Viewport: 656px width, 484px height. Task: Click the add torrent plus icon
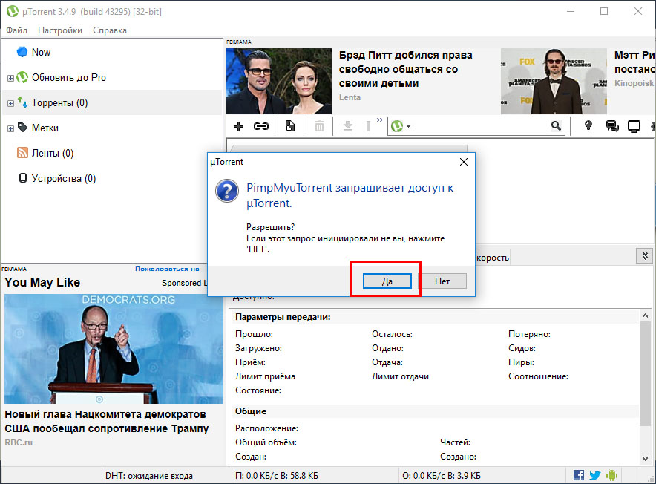click(238, 126)
